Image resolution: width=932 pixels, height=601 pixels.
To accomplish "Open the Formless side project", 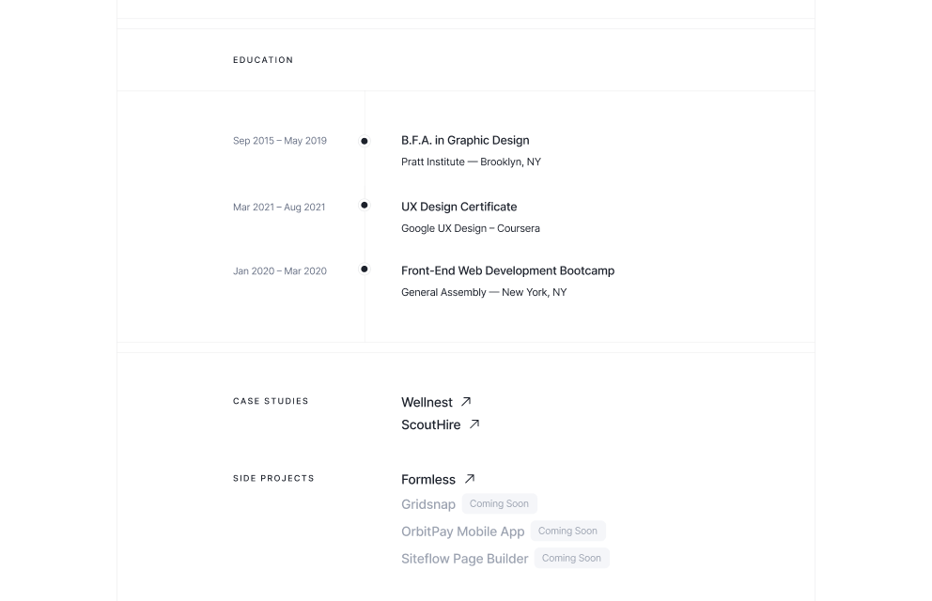I will tap(428, 479).
